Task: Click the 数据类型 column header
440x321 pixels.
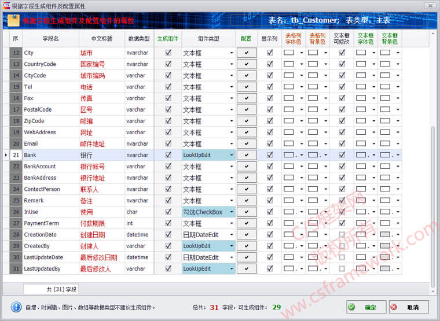Action: 139,39
